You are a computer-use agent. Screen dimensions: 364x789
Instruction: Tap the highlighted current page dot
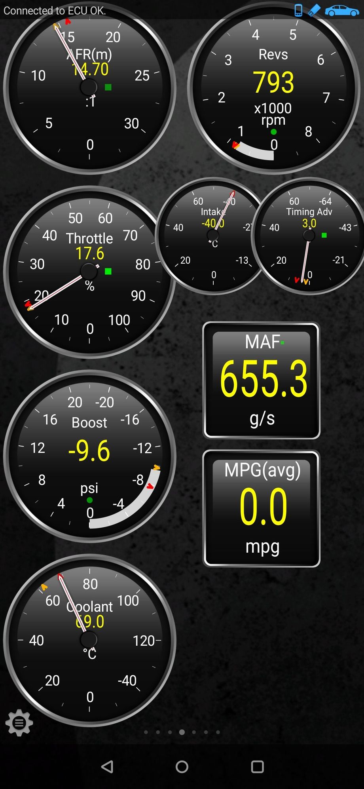pyautogui.click(x=182, y=732)
